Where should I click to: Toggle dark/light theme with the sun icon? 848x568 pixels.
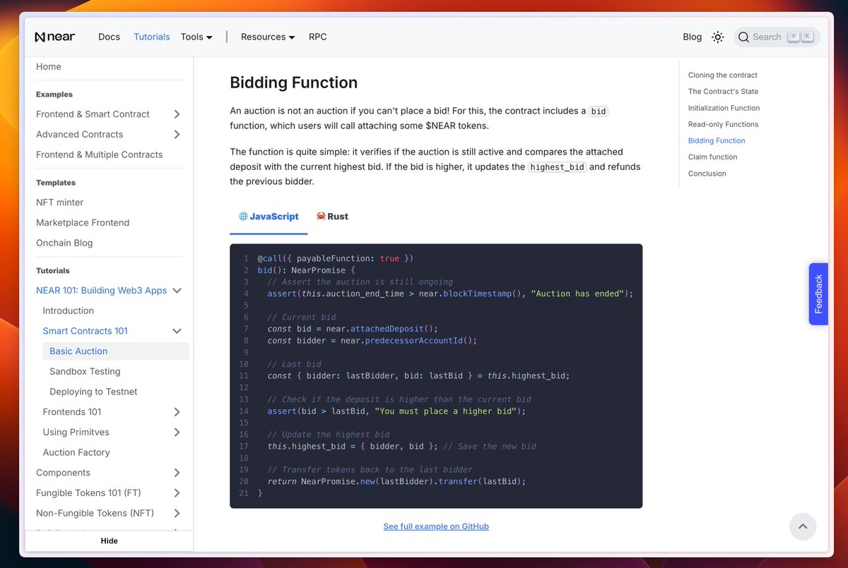pos(717,37)
